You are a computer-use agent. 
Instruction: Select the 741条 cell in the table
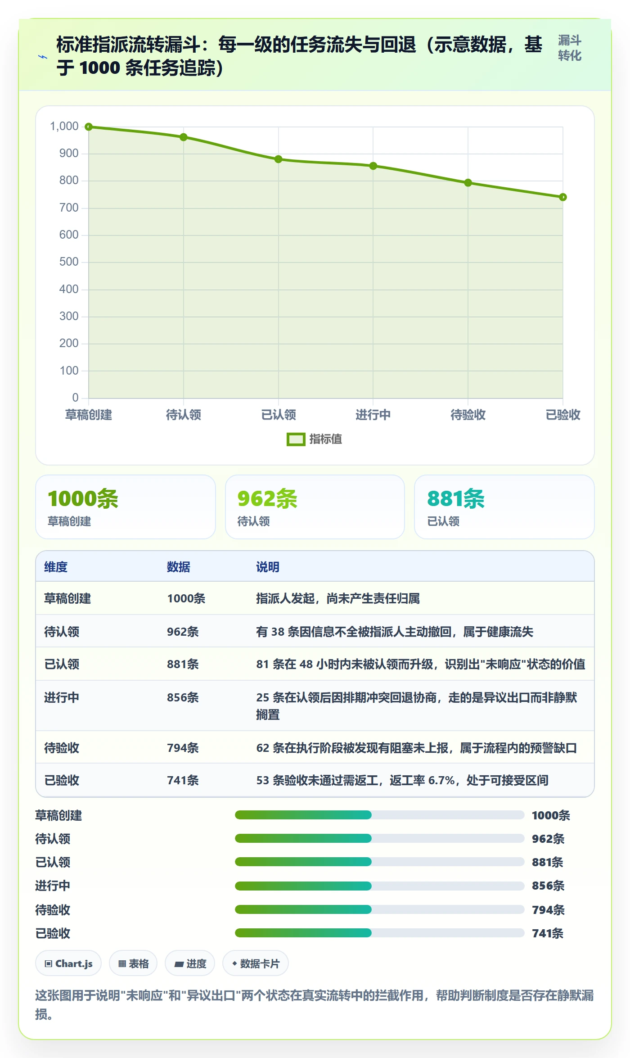pos(183,780)
